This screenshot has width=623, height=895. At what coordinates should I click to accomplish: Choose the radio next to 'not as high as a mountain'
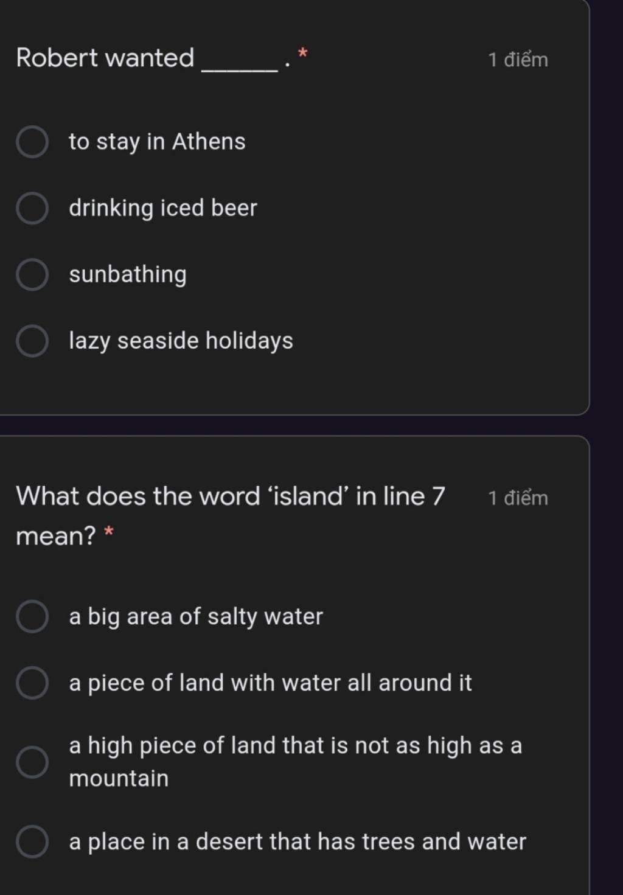point(32,762)
